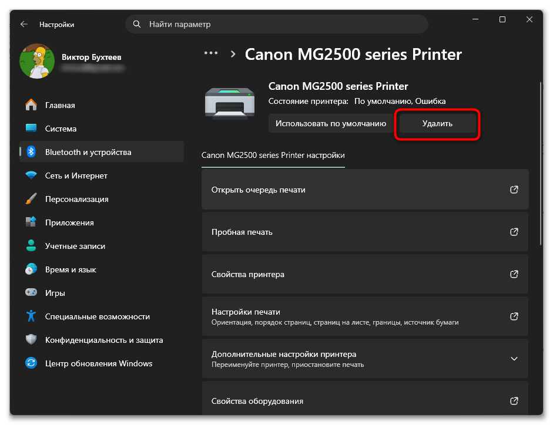This screenshot has width=553, height=425.
Task: Click external link icon for Настройки печати
Action: coord(514,316)
